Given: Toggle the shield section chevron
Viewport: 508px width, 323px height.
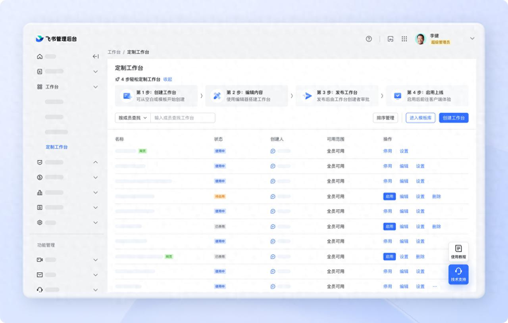Looking at the screenshot, I should (95, 162).
